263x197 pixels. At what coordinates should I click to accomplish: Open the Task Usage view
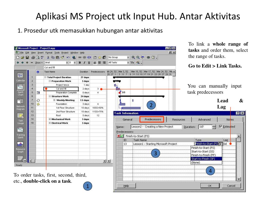(21, 119)
